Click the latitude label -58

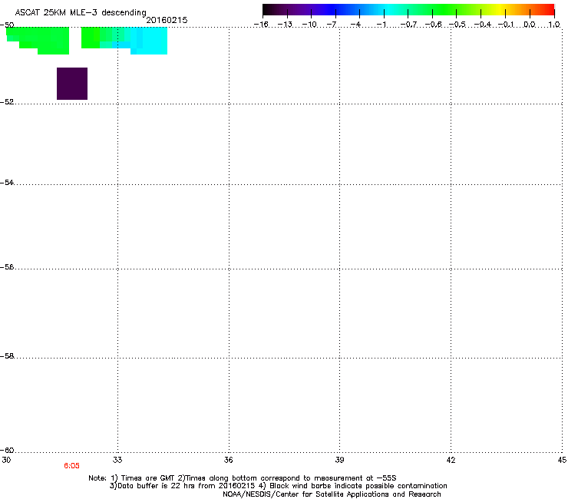(7, 356)
